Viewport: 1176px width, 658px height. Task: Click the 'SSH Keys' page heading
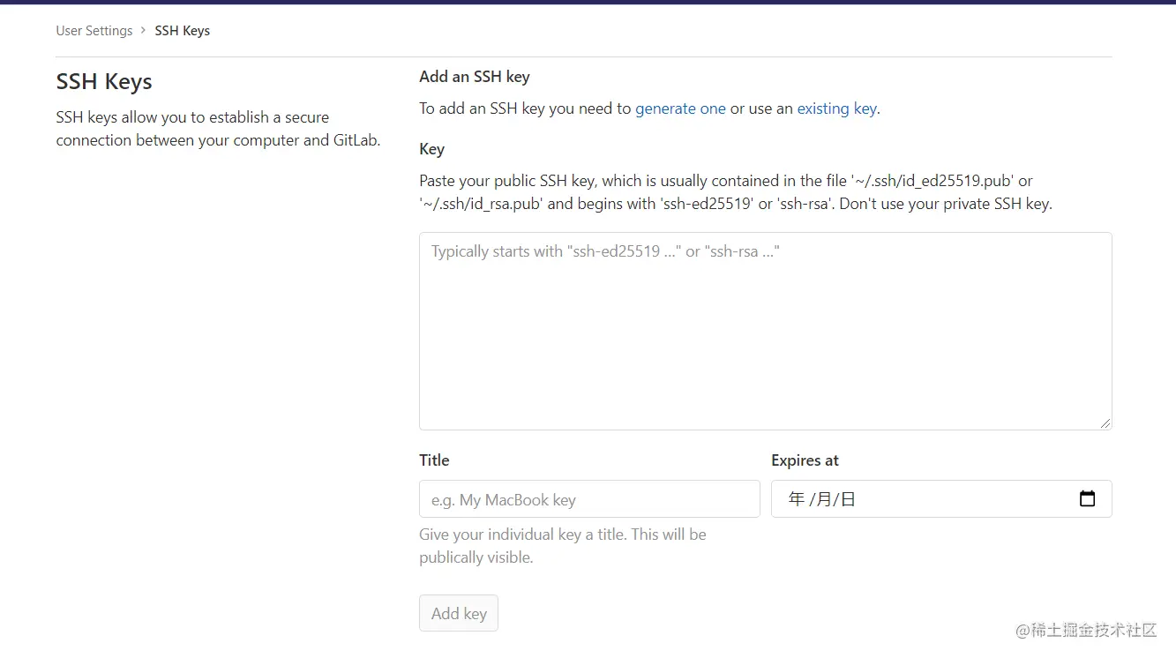click(104, 82)
